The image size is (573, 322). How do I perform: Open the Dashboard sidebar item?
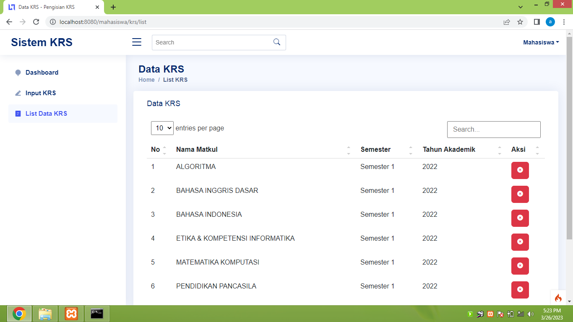pyautogui.click(x=42, y=72)
